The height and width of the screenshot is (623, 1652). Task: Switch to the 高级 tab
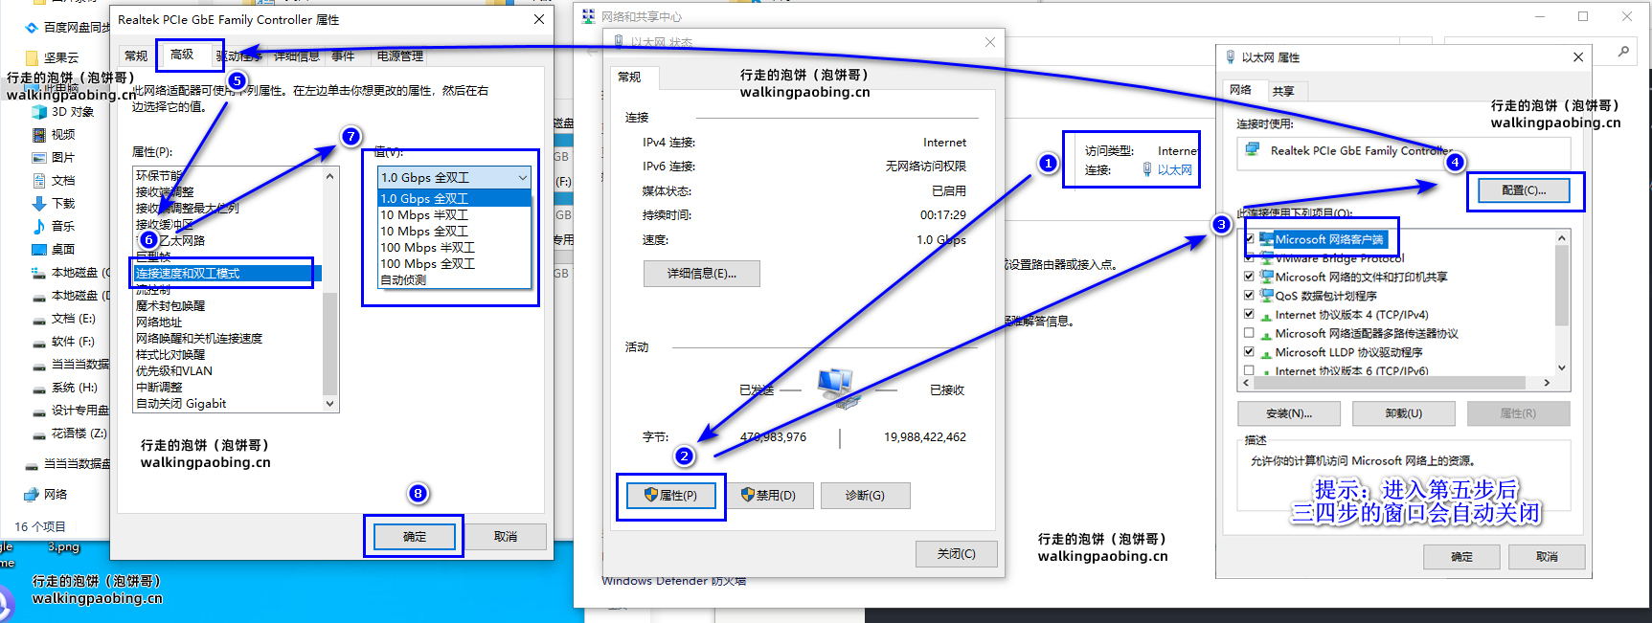(182, 55)
